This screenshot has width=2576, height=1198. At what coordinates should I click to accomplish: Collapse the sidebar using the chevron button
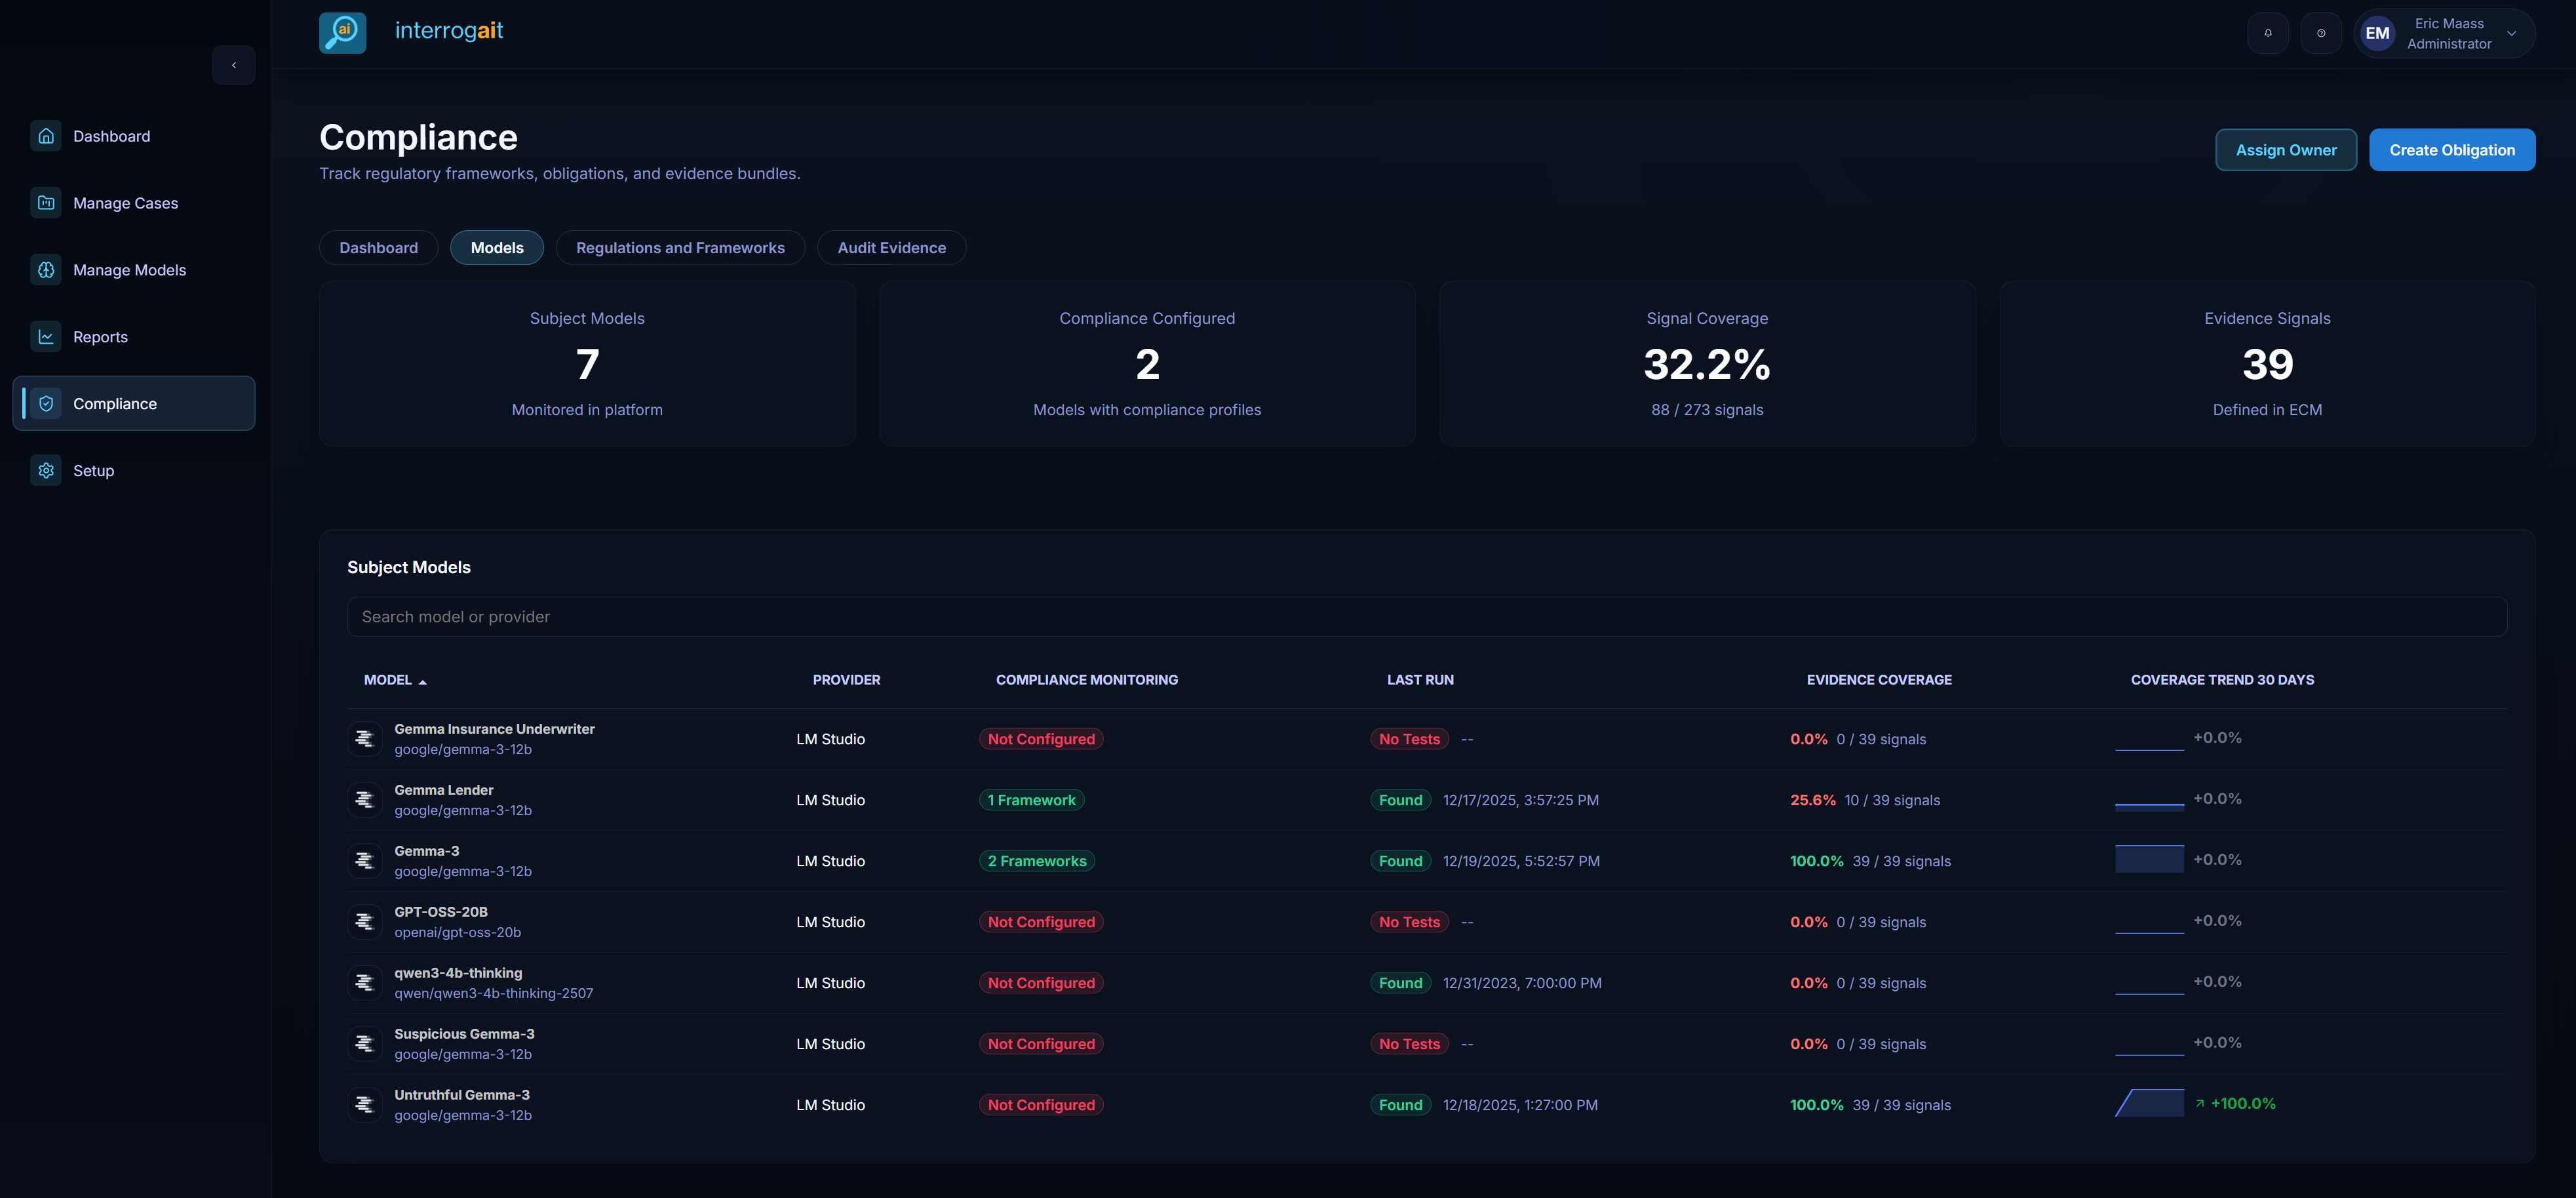click(x=234, y=64)
